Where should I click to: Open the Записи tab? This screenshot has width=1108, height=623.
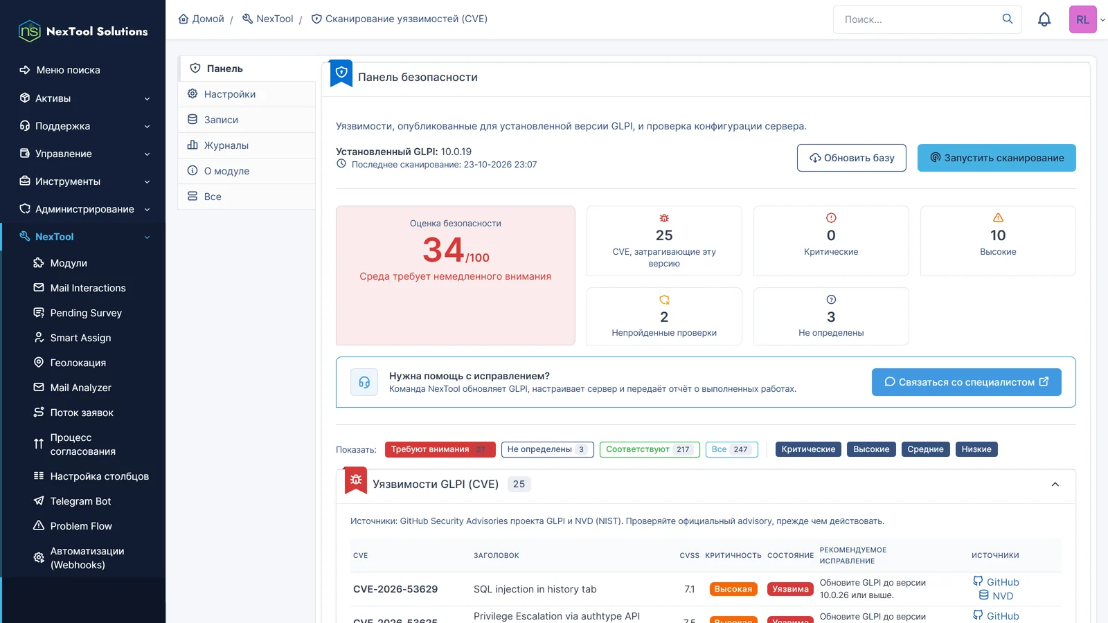(247, 120)
